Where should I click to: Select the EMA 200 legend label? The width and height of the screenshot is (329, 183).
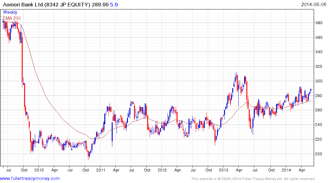point(12,18)
